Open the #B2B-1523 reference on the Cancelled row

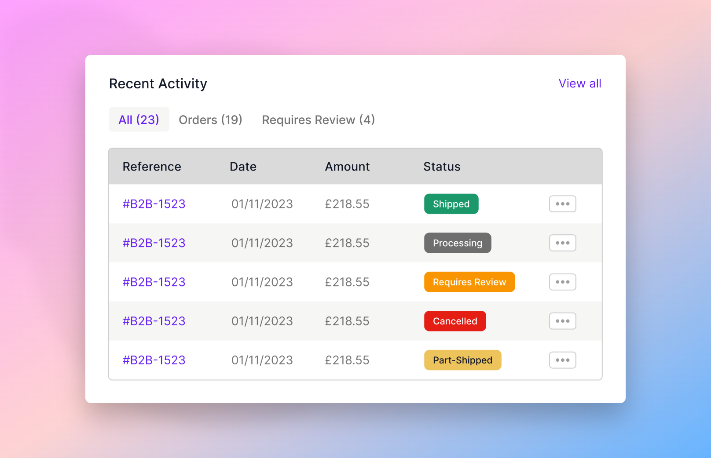[x=154, y=321]
